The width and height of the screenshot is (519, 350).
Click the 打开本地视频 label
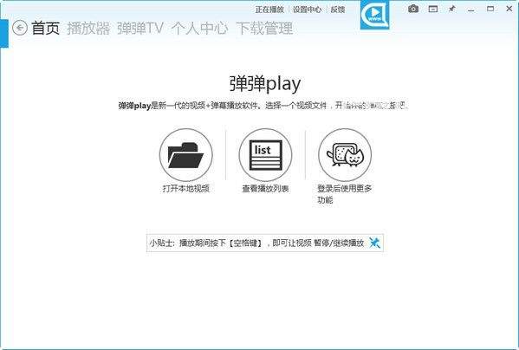click(x=186, y=189)
